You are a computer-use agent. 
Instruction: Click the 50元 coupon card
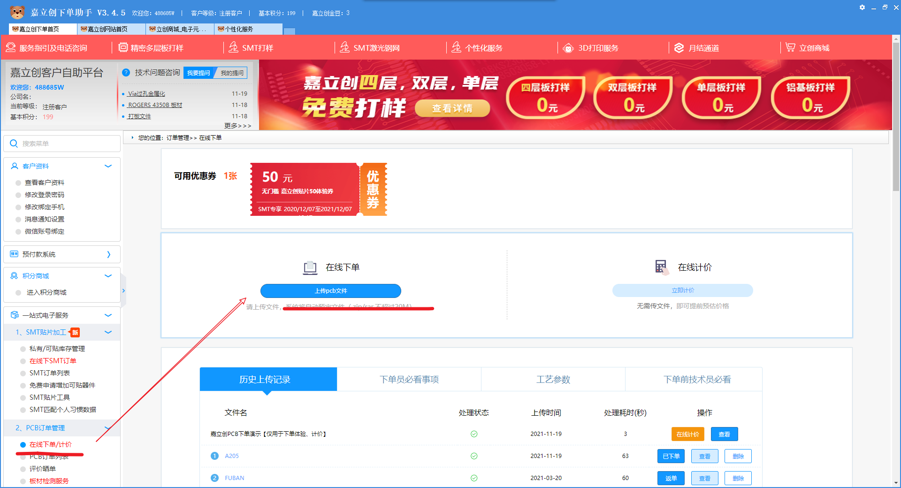point(319,190)
